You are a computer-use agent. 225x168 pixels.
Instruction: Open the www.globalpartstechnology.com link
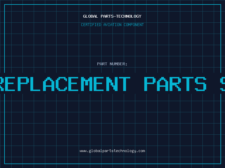pos(112,151)
